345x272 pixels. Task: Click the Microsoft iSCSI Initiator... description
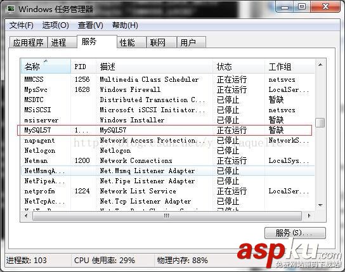click(152, 110)
